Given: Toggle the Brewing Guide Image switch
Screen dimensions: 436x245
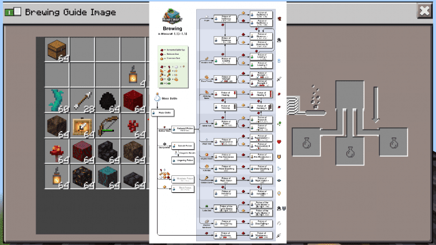Looking at the screenshot, I should (x=13, y=12).
